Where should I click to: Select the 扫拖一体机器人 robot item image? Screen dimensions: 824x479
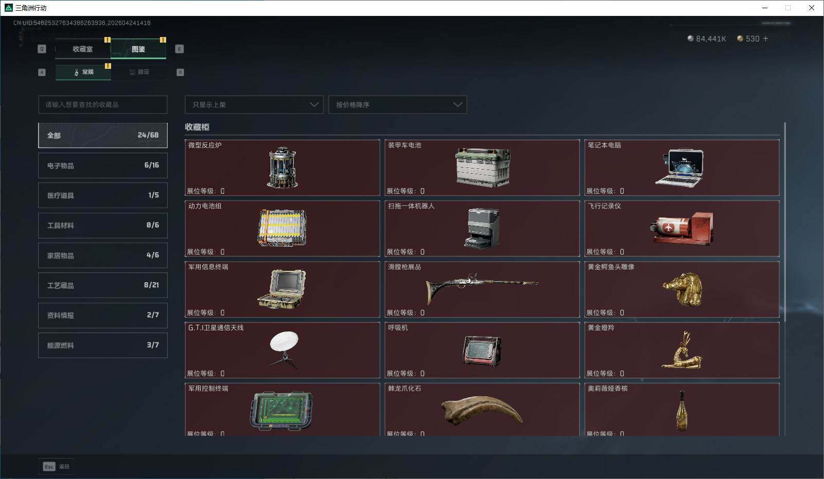(x=481, y=228)
